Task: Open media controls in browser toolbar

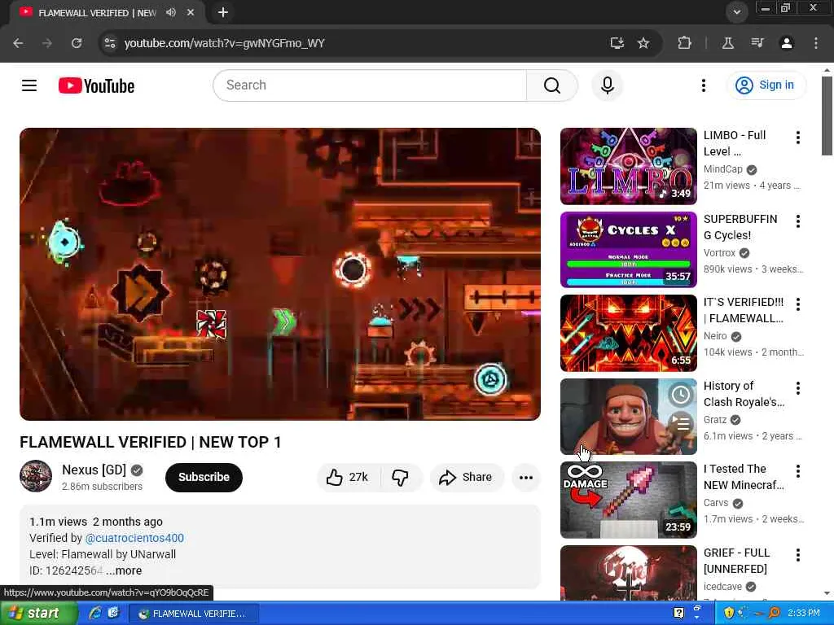Action: click(x=757, y=43)
